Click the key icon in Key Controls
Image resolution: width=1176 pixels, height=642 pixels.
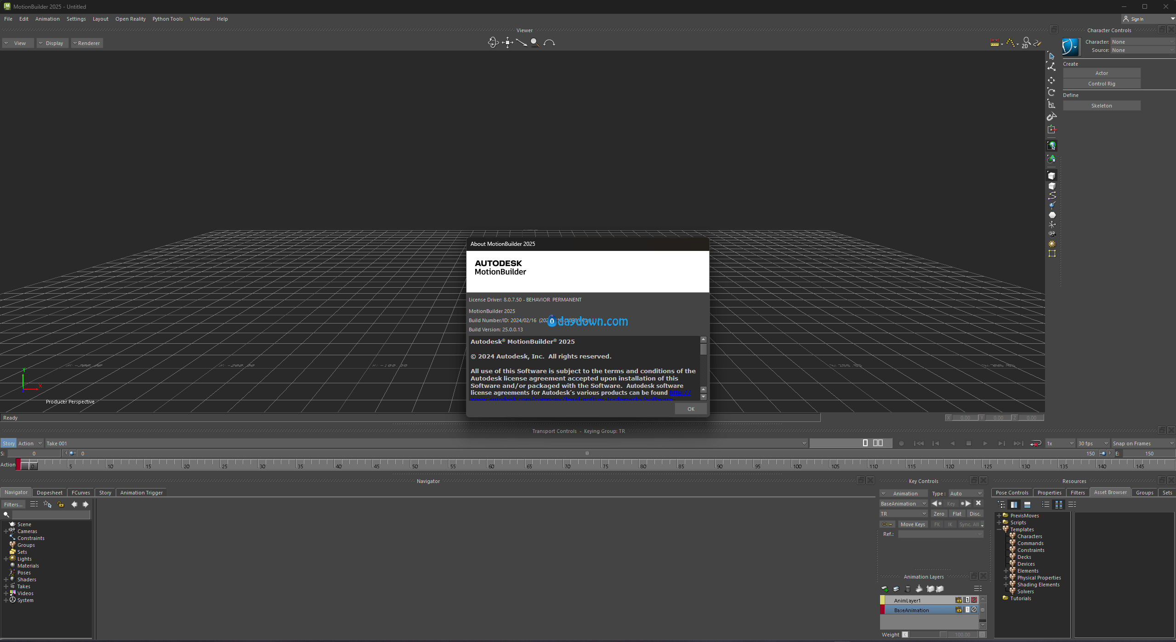887,524
